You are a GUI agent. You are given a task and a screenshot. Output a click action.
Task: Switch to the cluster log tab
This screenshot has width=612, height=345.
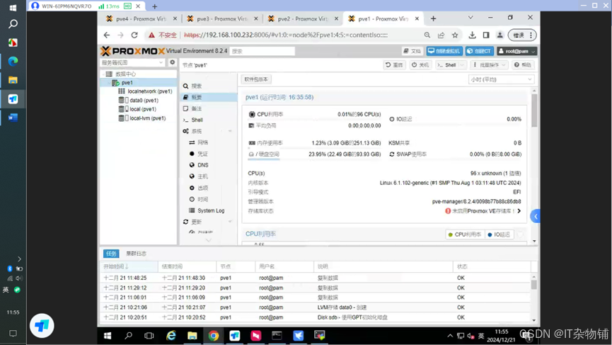coord(136,254)
